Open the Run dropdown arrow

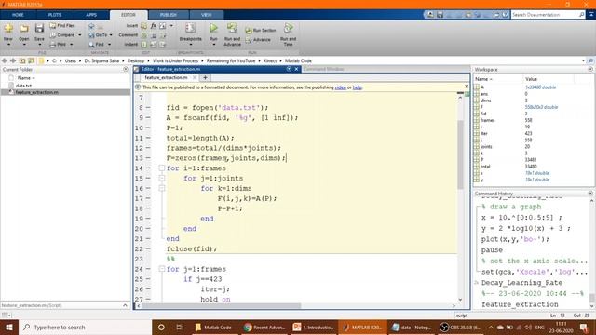pyautogui.click(x=213, y=45)
